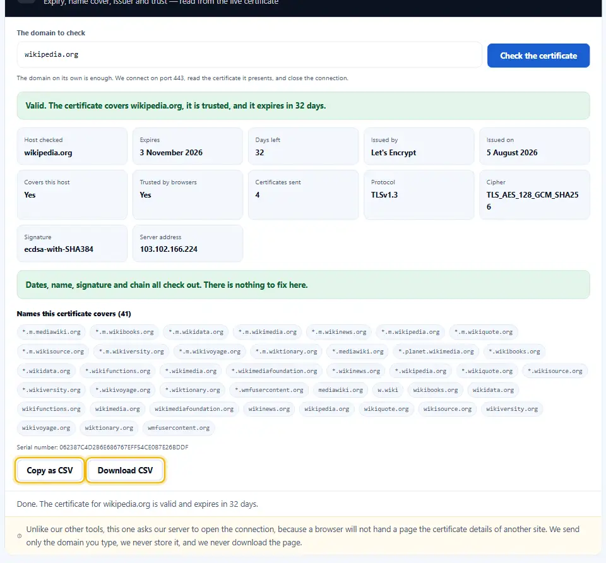This screenshot has width=606, height=563.
Task: Select the *.planet.wikimedia.org chip
Action: 436,352
